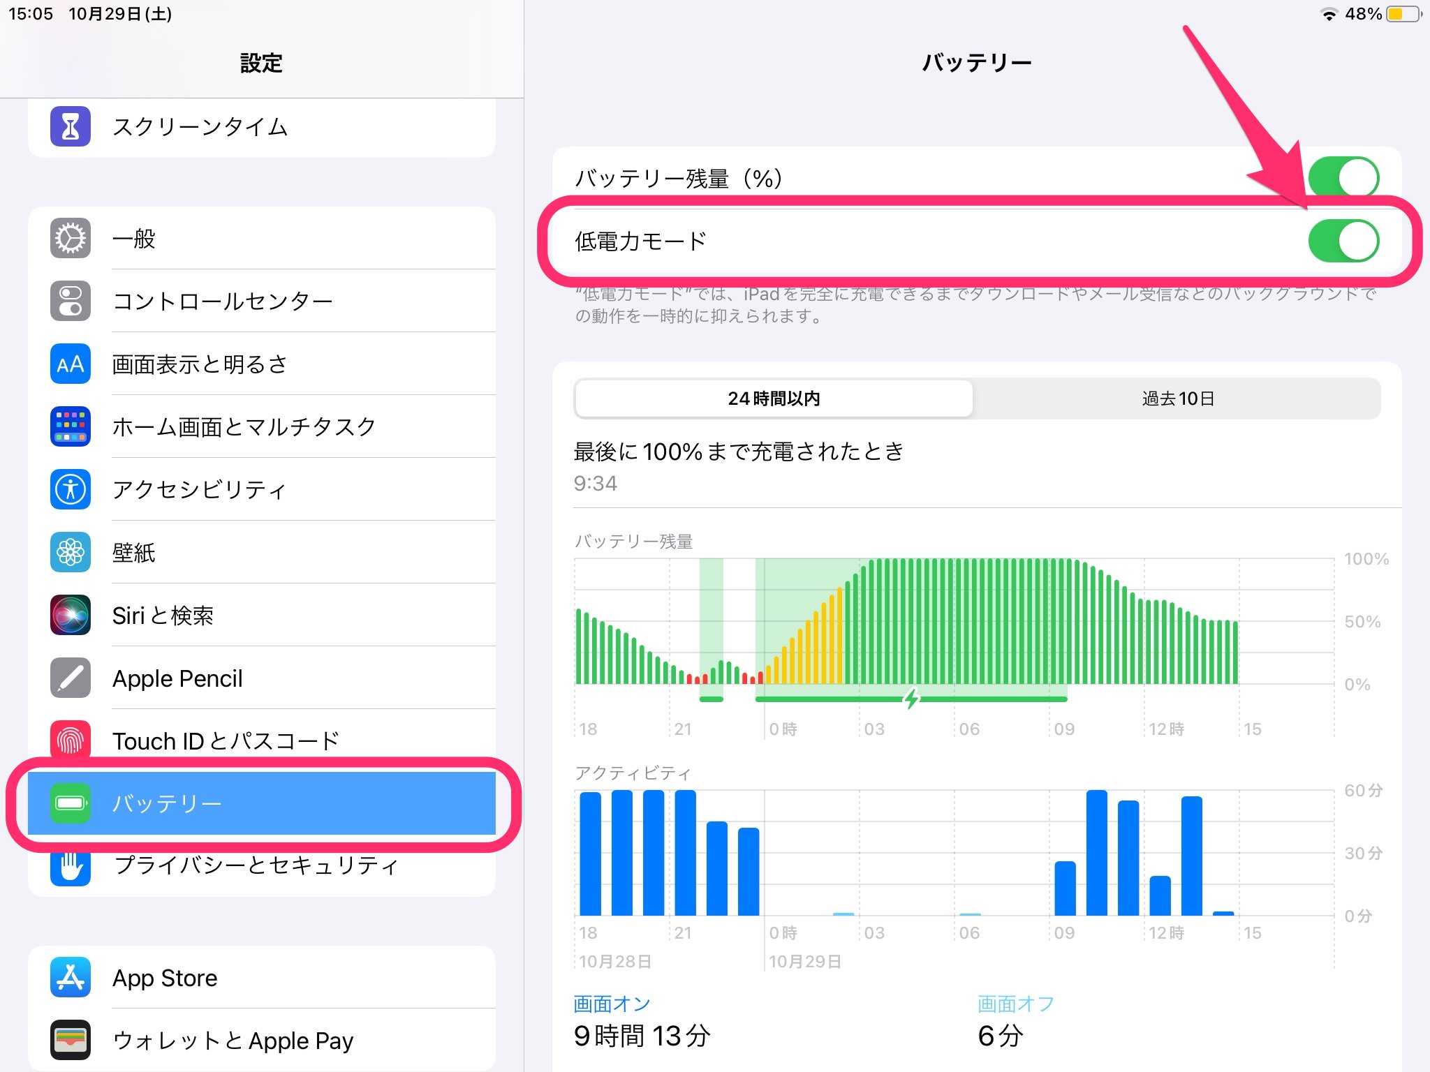Tap the battery indicator in the status bar
The image size is (1430, 1072).
[1404, 15]
